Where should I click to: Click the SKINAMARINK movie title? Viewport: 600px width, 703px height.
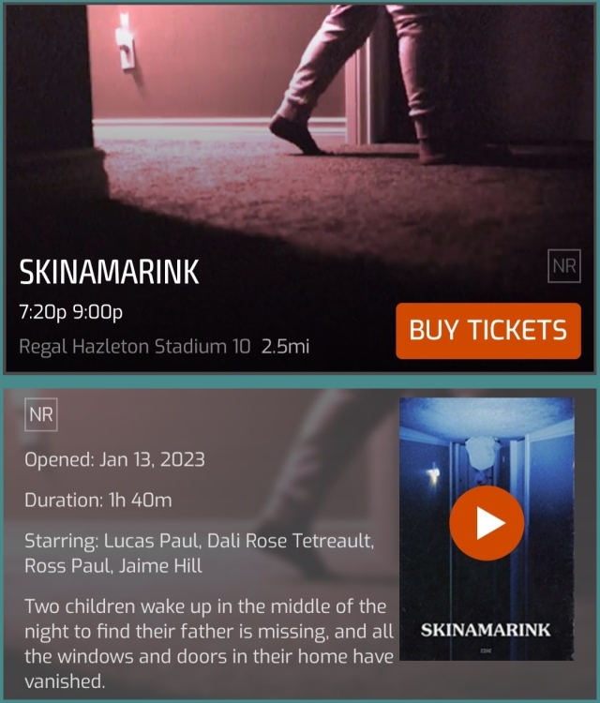point(109,272)
